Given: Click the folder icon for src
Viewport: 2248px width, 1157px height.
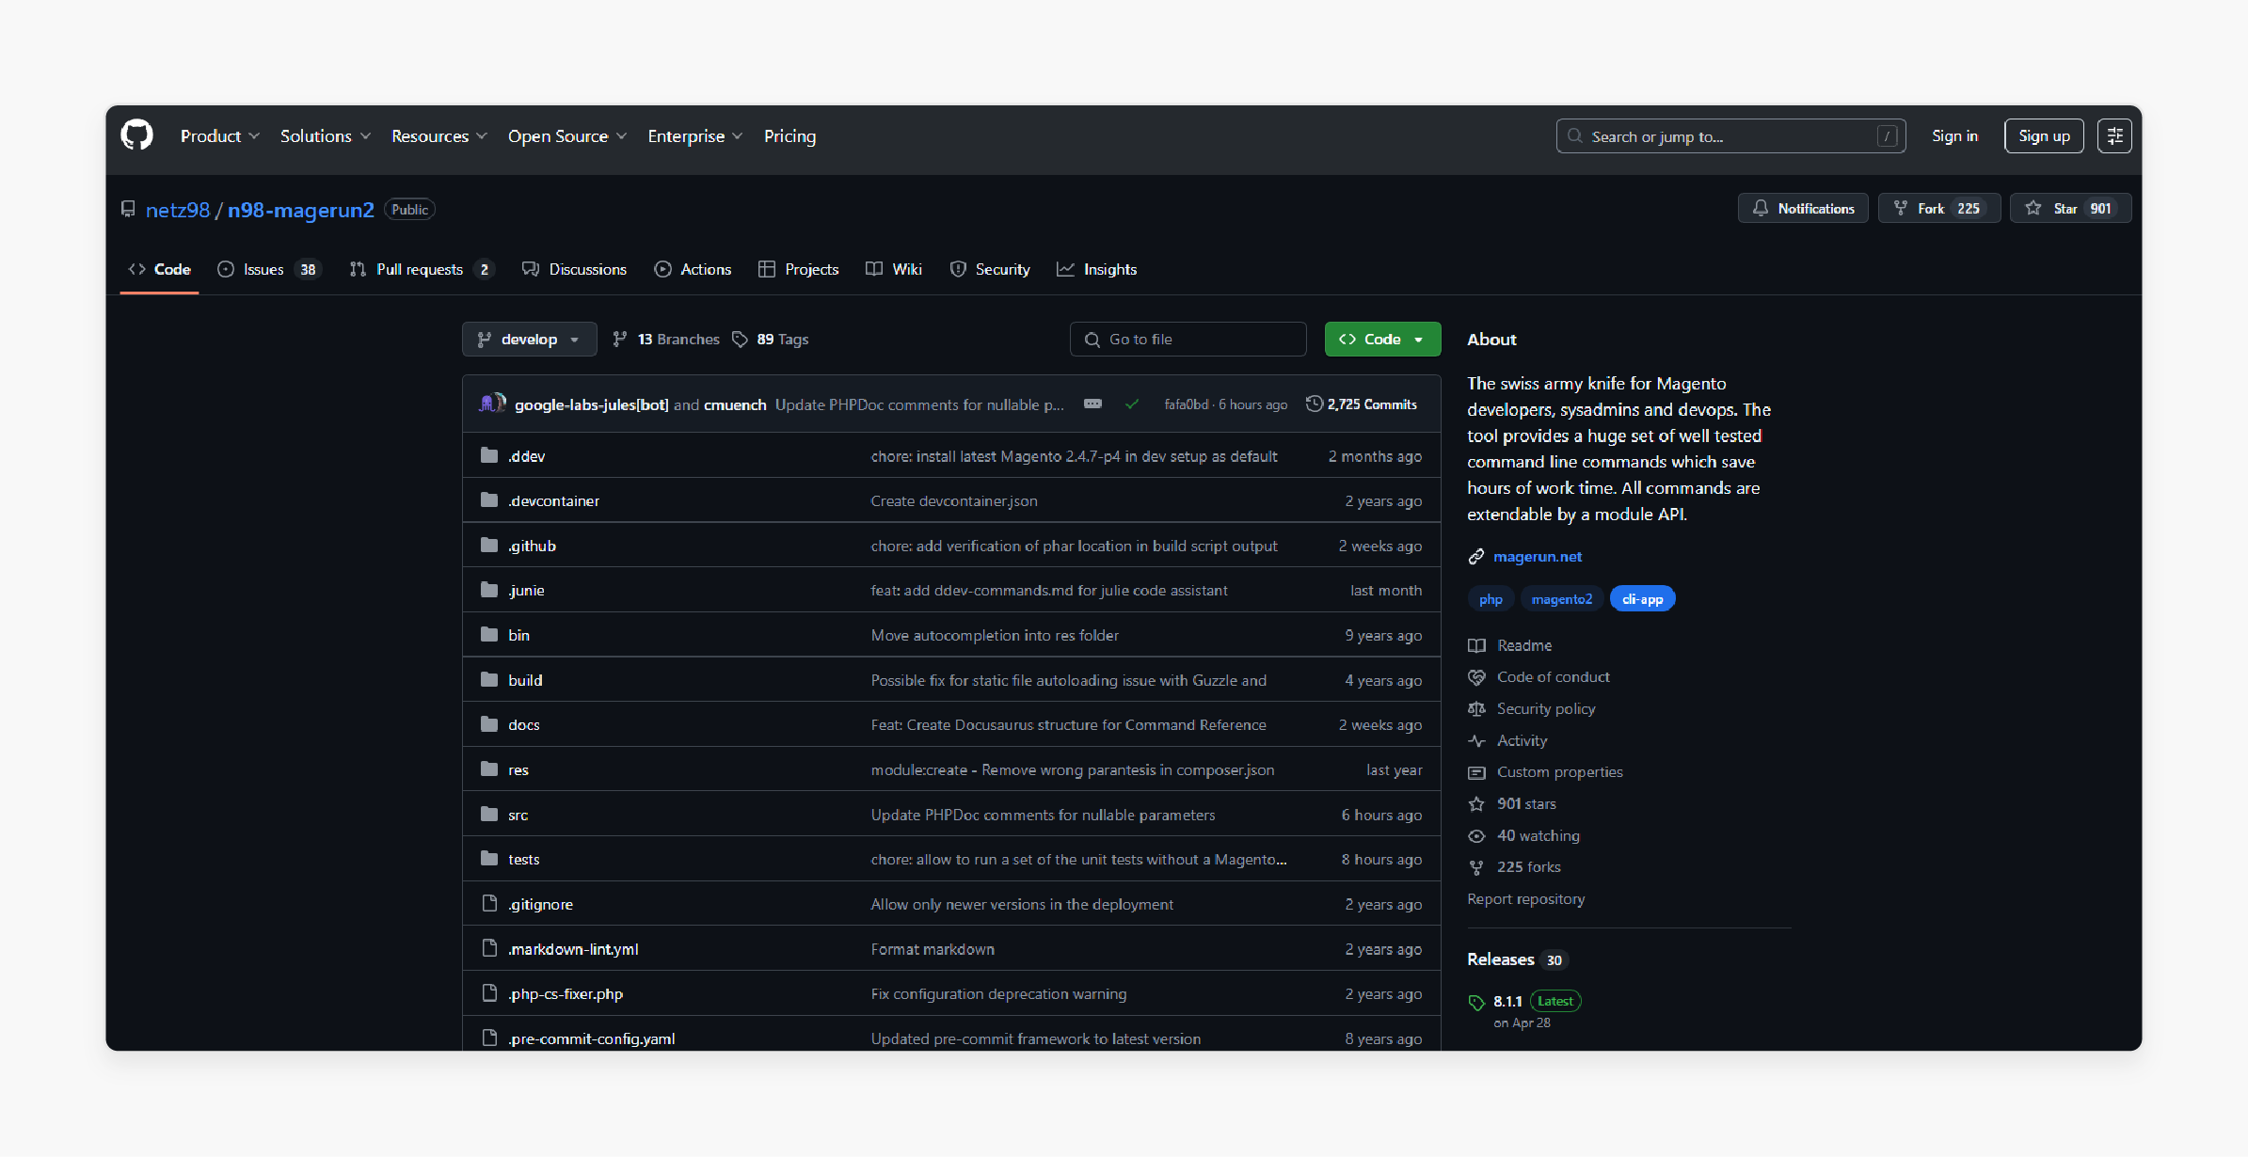Looking at the screenshot, I should coord(489,814).
